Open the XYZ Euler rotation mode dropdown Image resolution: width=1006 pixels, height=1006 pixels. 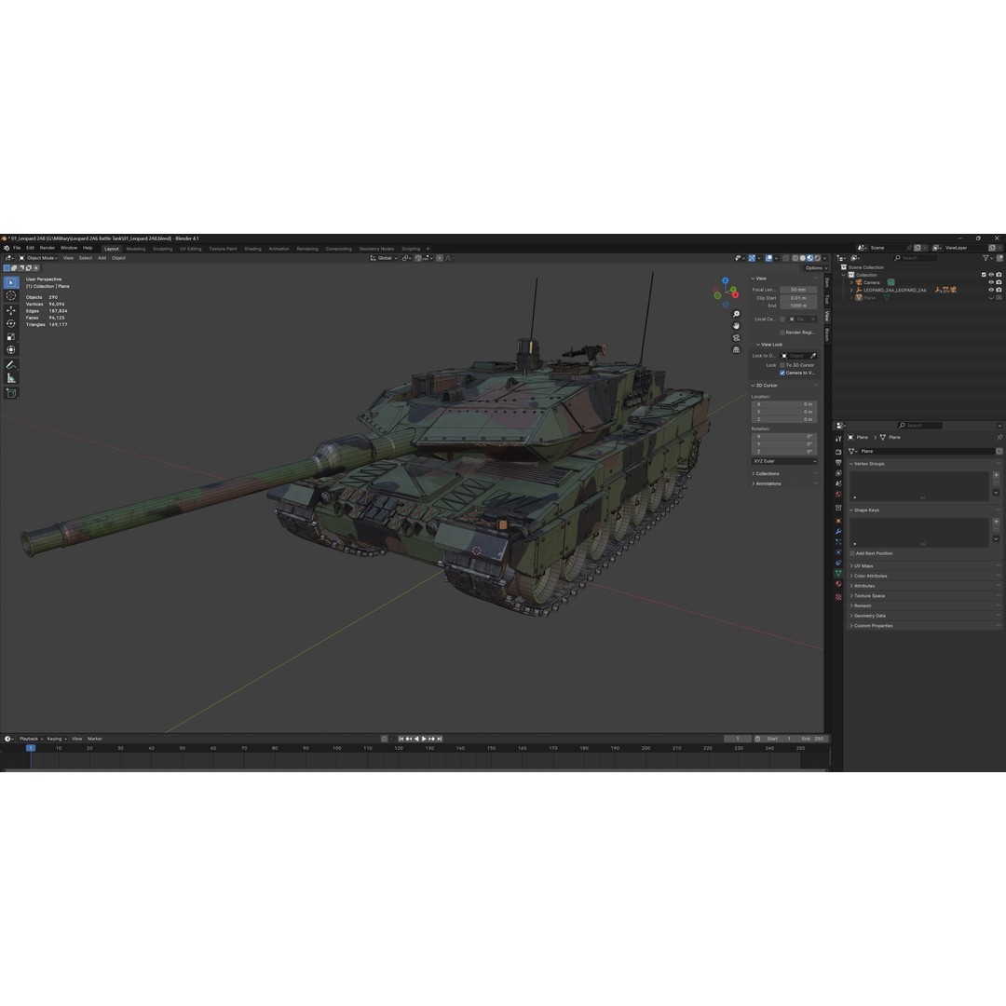click(x=783, y=460)
